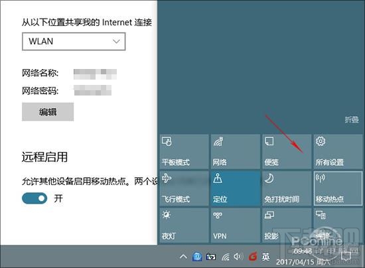Click the 远程启用 heading
365x268 pixels.
pos(44,157)
